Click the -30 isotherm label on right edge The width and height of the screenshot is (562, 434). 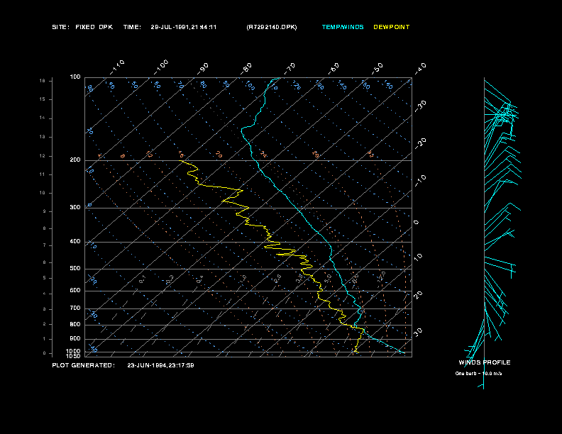(x=420, y=106)
